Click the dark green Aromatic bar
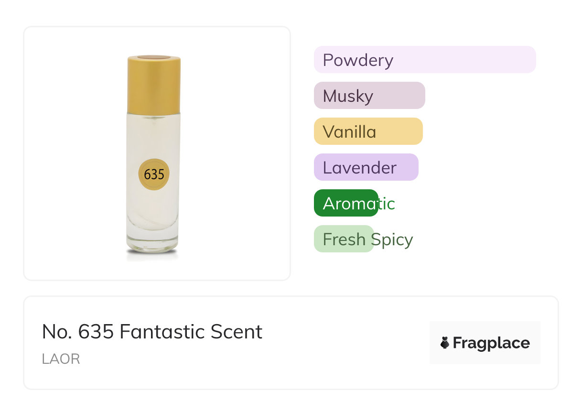 [345, 204]
